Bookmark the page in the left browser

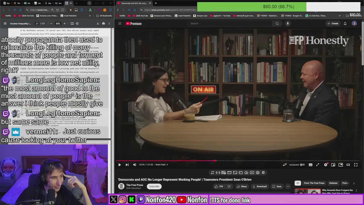coord(63,10)
